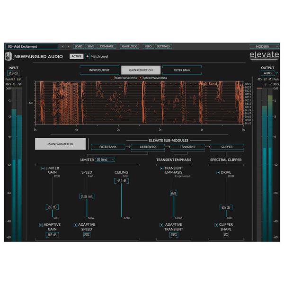Click Adaptive Transient value 100%
The image size is (284, 284).
pos(174,235)
